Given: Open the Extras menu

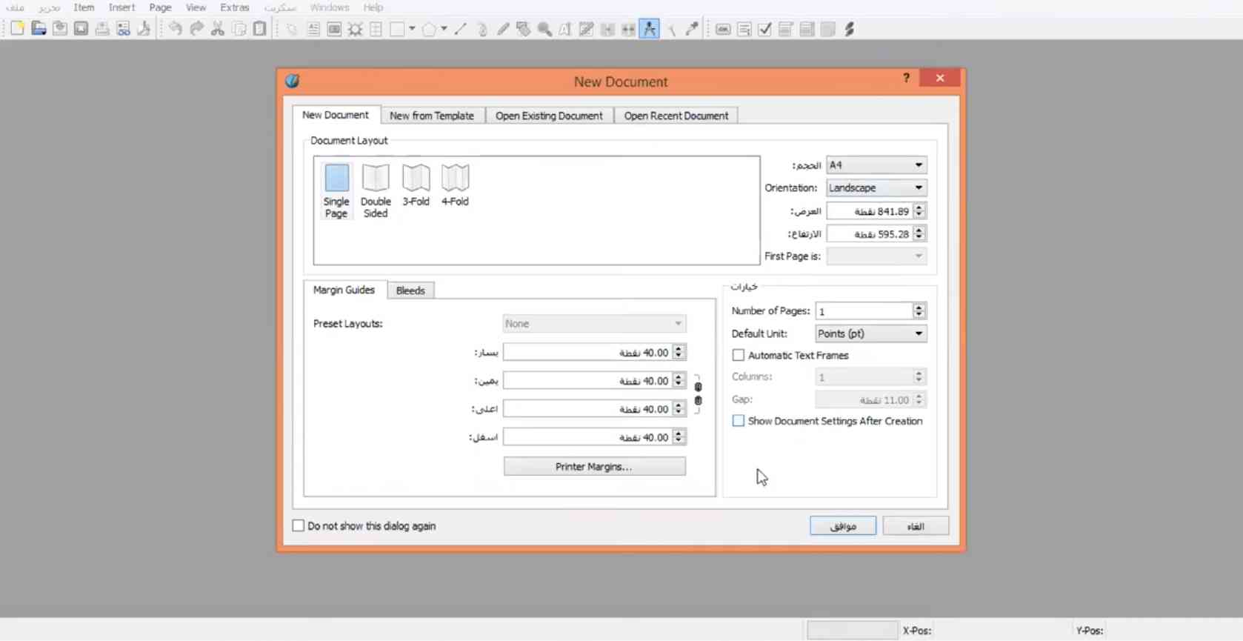Looking at the screenshot, I should coord(235,7).
